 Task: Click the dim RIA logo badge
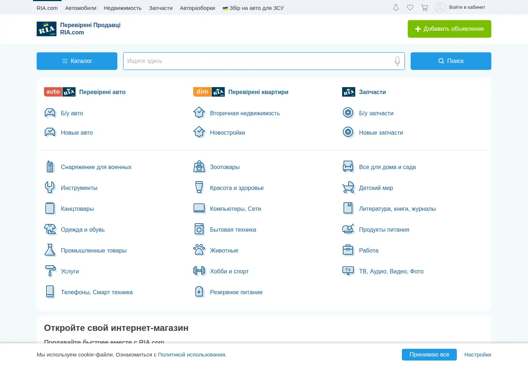(x=209, y=92)
